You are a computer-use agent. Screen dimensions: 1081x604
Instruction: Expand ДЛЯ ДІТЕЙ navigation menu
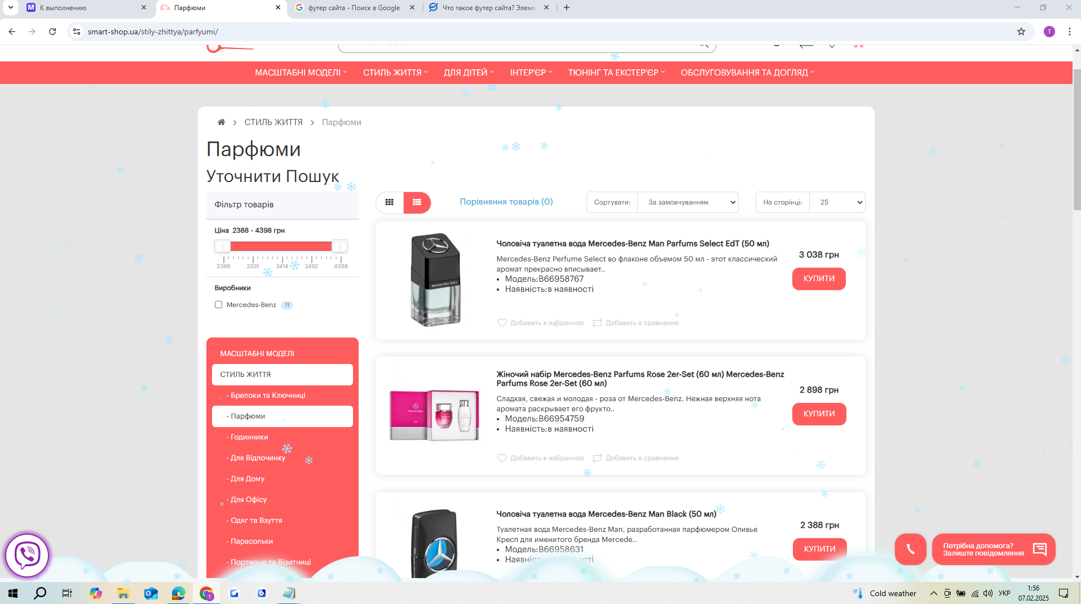pos(469,73)
